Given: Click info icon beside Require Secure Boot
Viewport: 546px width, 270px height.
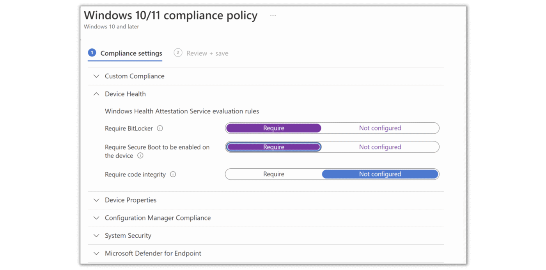Looking at the screenshot, I should (140, 155).
